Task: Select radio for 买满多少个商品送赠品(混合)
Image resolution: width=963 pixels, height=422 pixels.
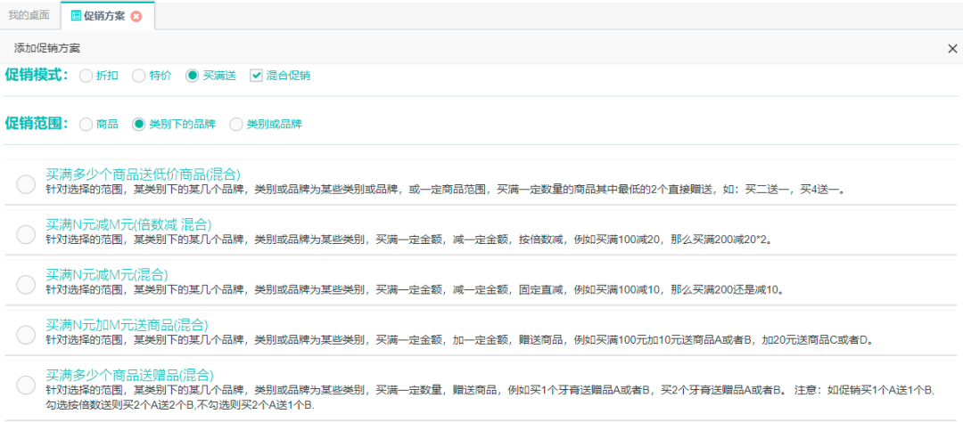Action: tap(26, 385)
